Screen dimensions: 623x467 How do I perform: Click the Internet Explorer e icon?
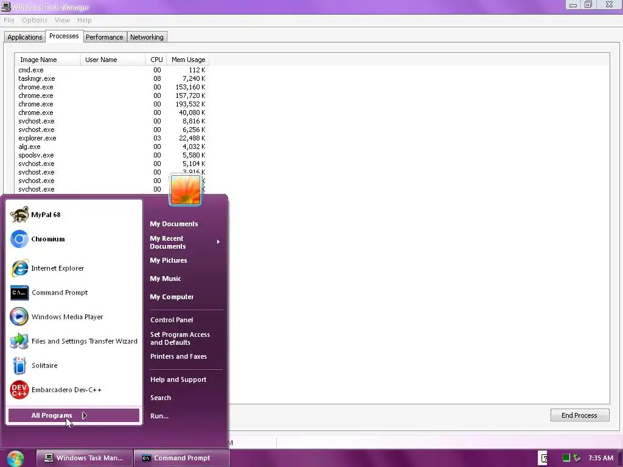[19, 268]
